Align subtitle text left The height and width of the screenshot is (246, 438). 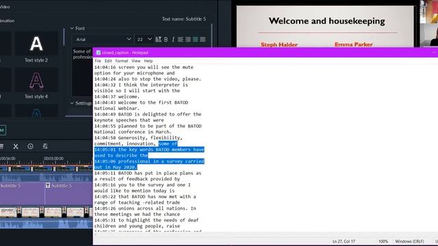[181, 40]
